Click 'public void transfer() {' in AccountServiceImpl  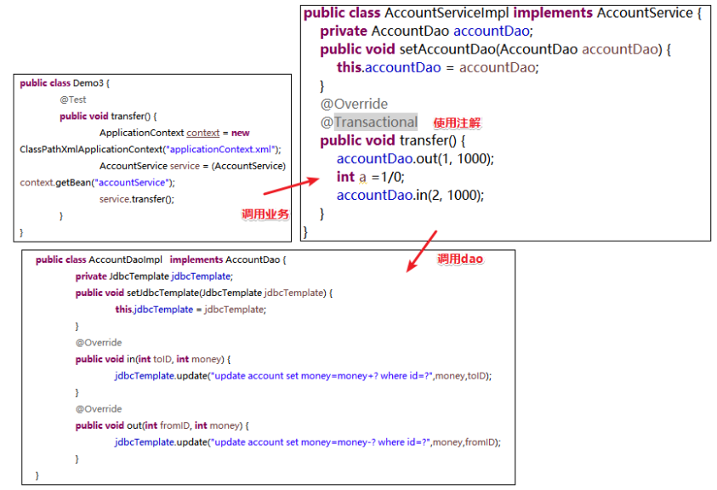[x=392, y=140]
